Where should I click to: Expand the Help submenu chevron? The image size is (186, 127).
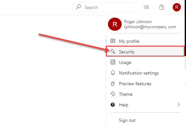coord(179,104)
